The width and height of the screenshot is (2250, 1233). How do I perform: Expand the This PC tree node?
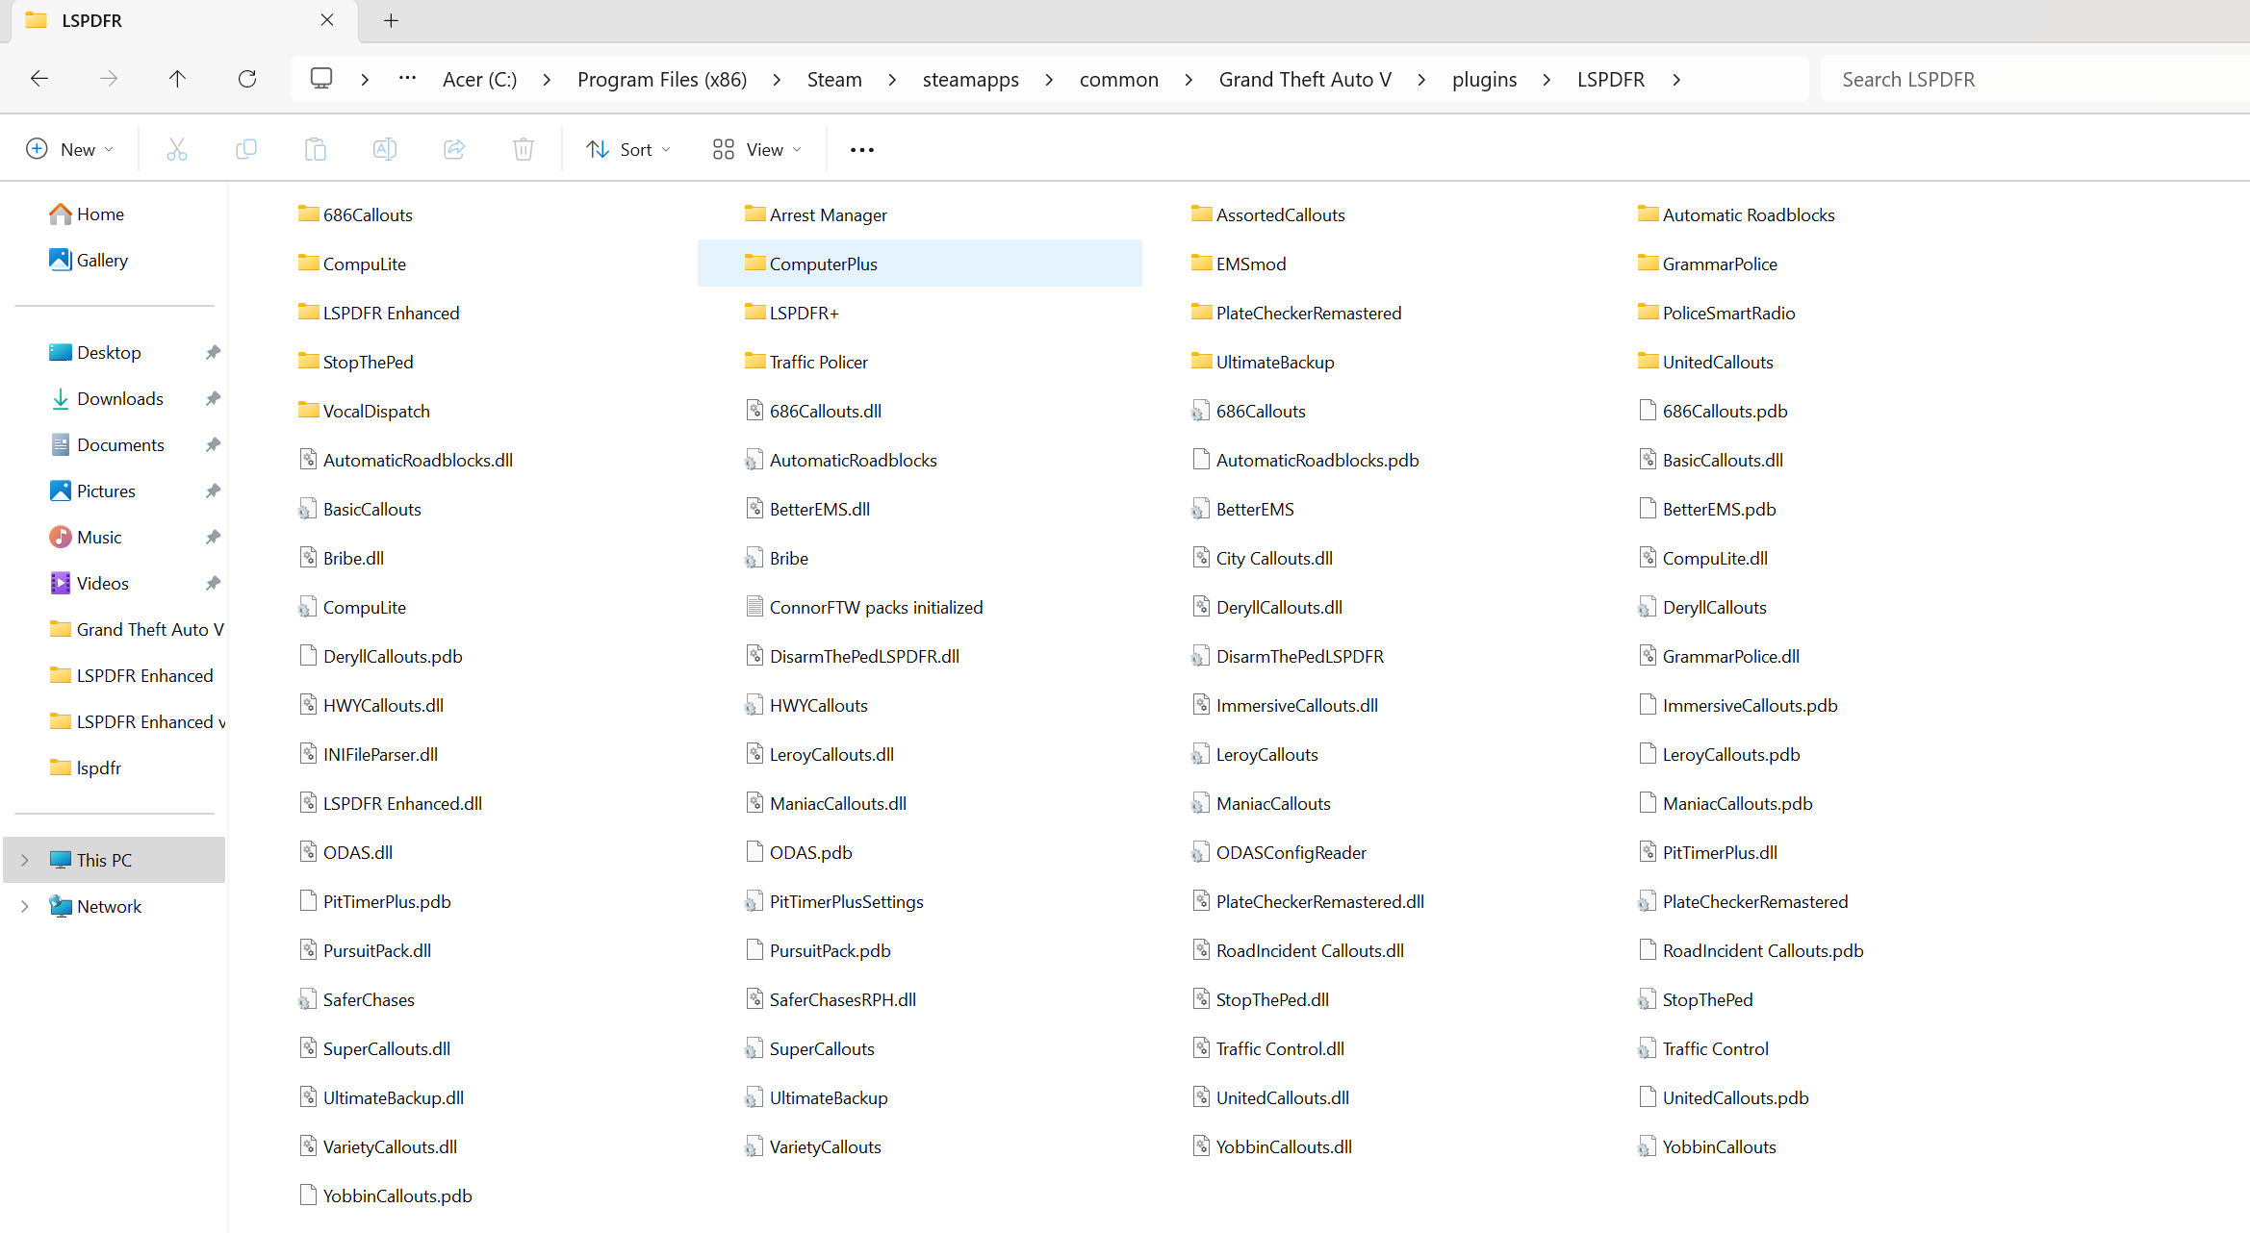pyautogui.click(x=25, y=860)
